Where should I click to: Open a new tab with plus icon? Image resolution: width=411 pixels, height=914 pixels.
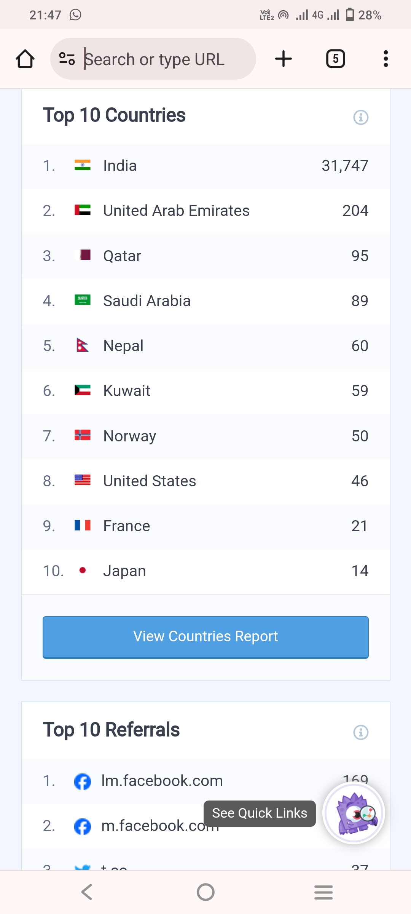[284, 59]
